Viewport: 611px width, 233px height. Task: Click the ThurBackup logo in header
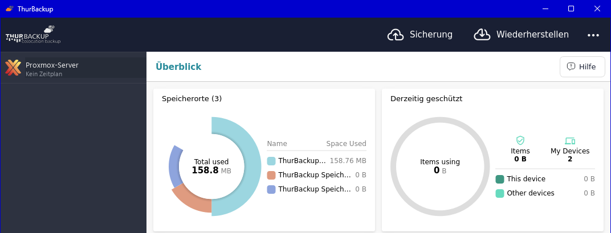[32, 35]
